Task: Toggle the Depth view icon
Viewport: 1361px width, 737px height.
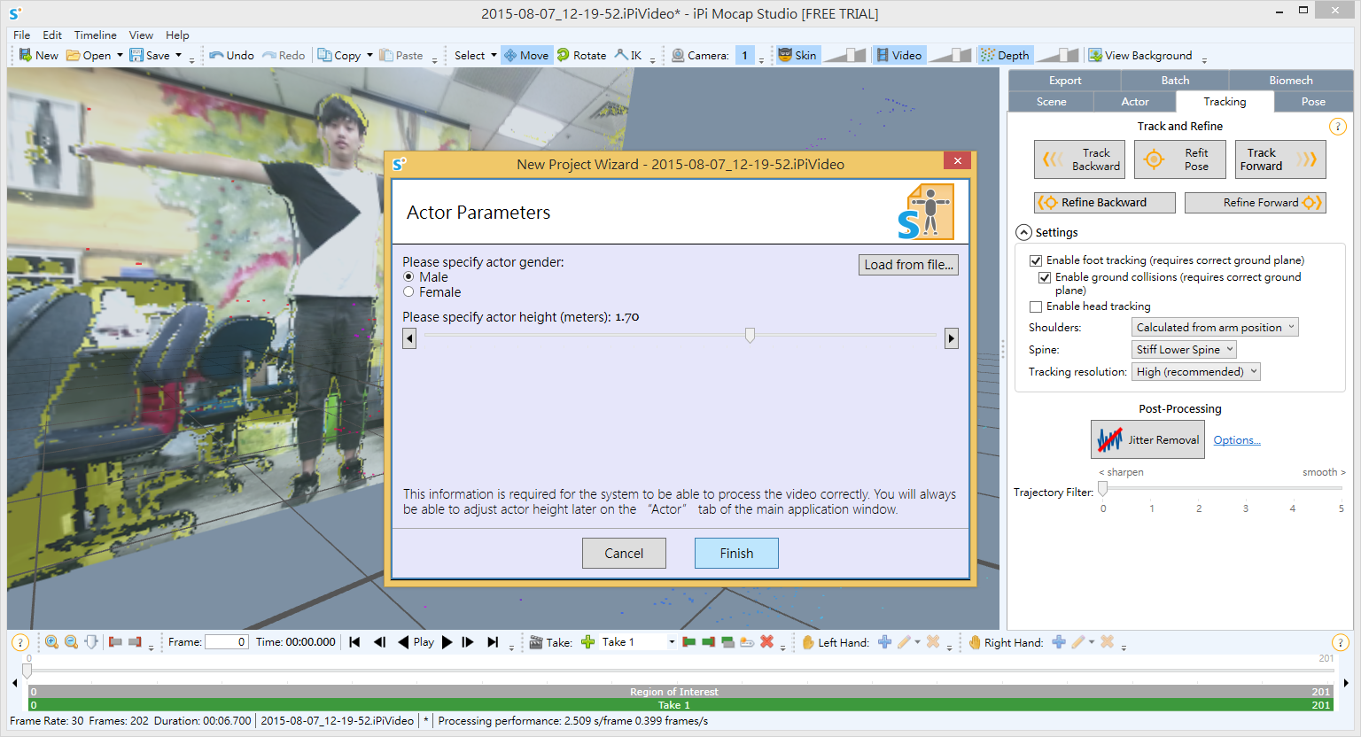Action: (987, 55)
